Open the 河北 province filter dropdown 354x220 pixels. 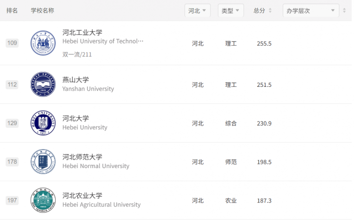[x=198, y=10]
